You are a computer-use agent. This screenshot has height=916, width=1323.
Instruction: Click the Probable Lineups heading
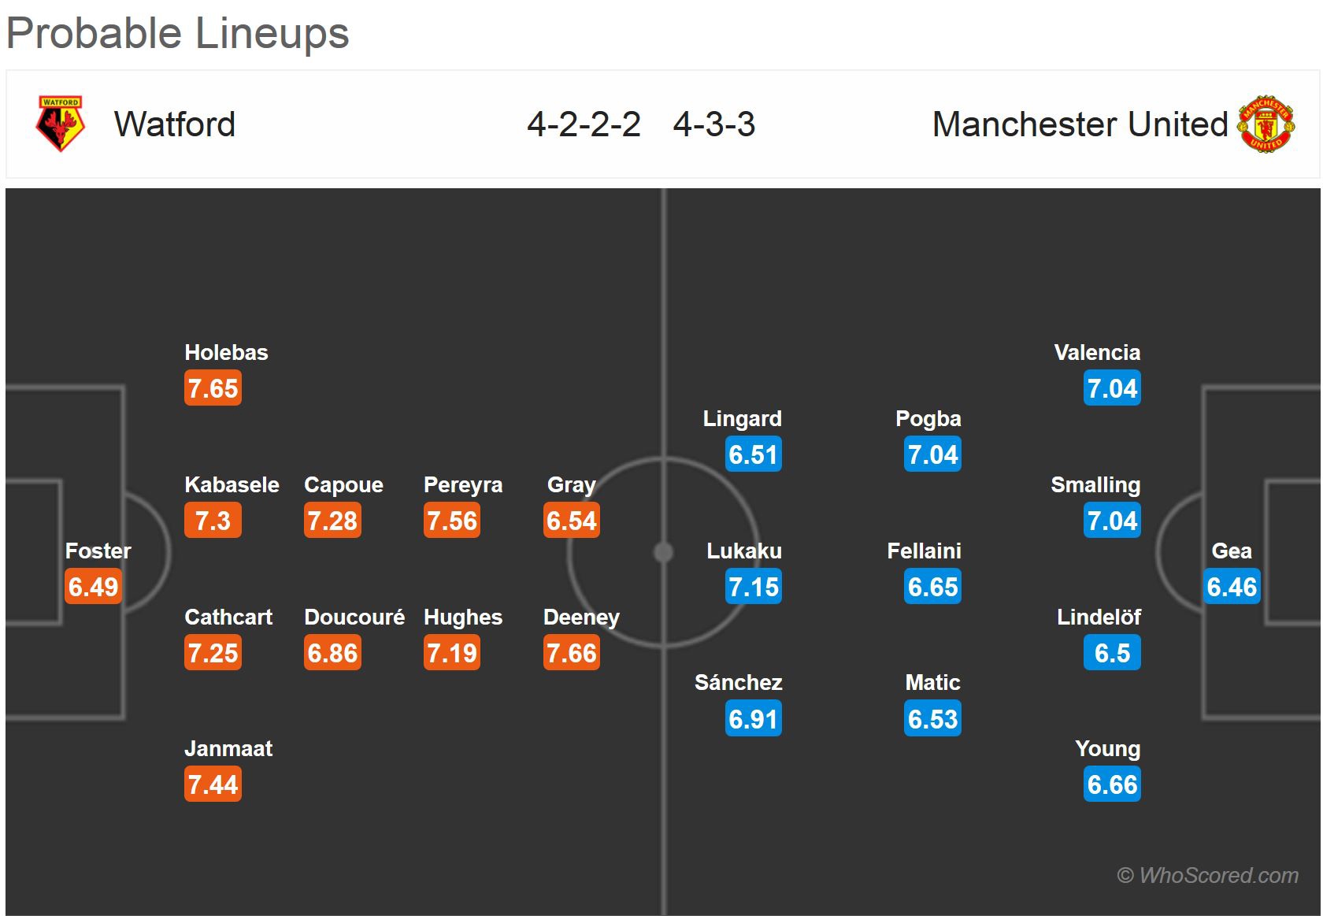click(178, 33)
